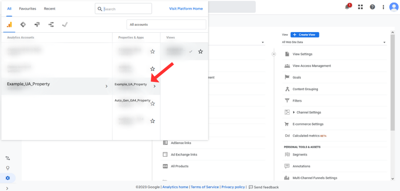Select the Tag Manager product icon
The image size is (400, 191).
pos(23,25)
